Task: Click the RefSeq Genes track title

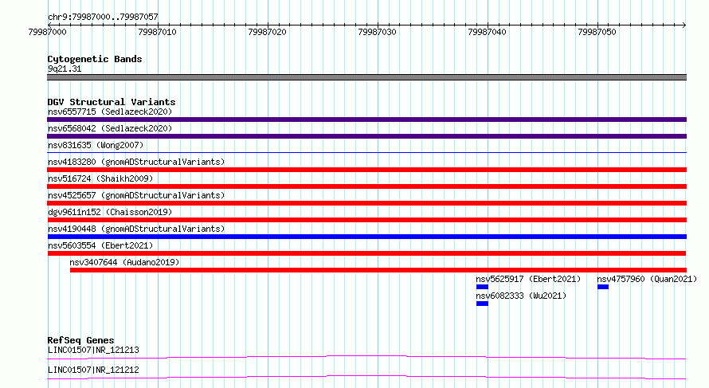Action: click(x=81, y=340)
